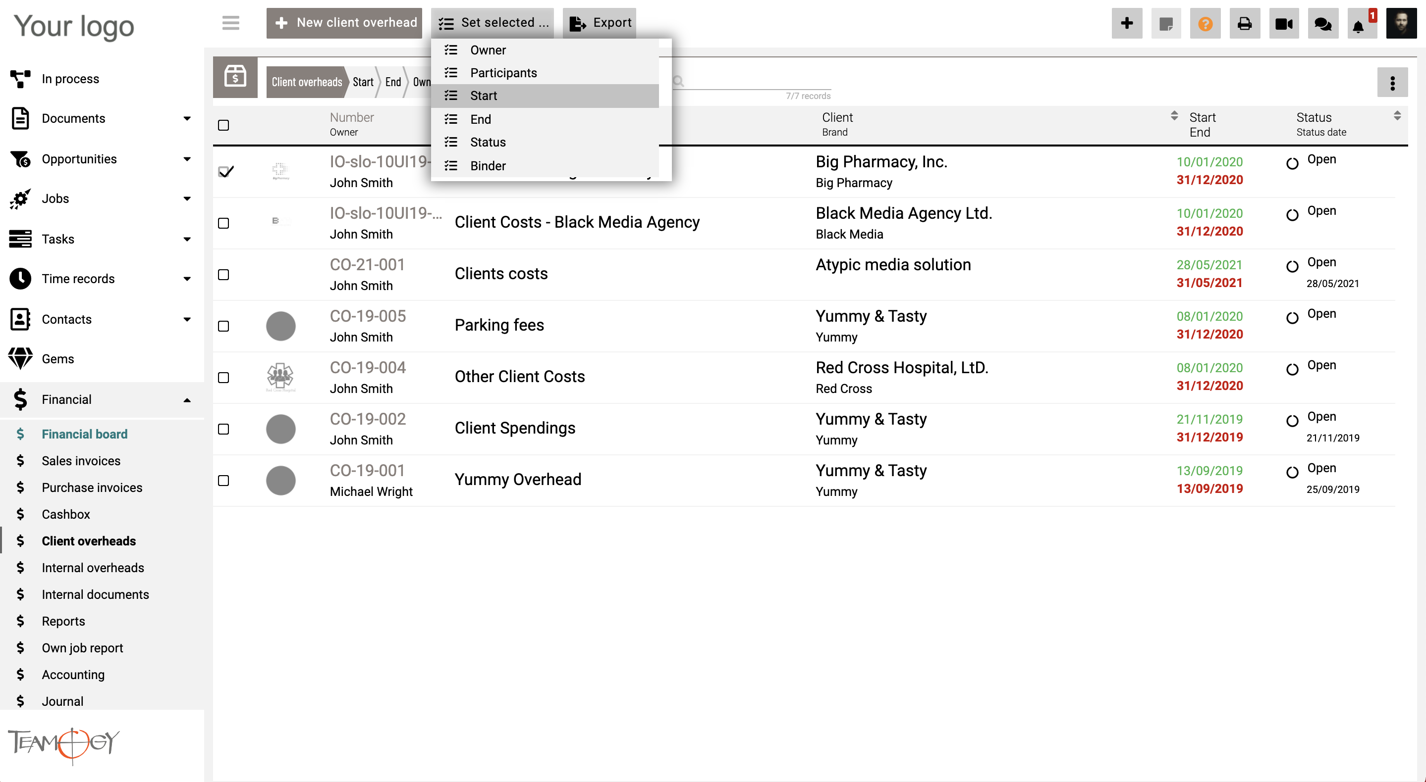Select the Yummy Overhead row checkbox
This screenshot has width=1426, height=782.
[x=223, y=481]
